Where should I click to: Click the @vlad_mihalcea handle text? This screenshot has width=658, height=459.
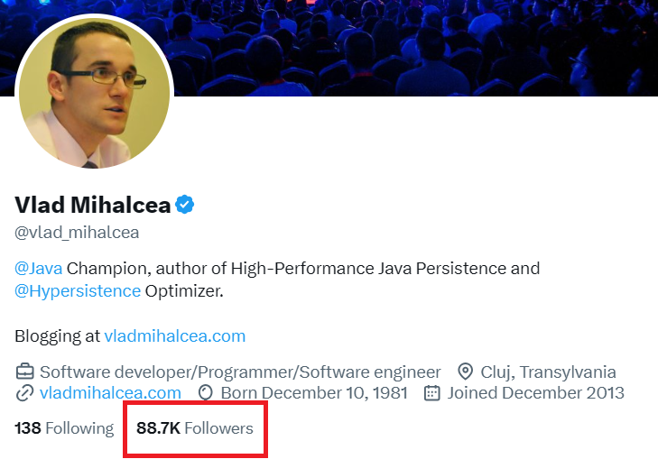(77, 233)
